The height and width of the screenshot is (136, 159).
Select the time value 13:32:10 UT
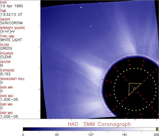[x=11, y=14]
